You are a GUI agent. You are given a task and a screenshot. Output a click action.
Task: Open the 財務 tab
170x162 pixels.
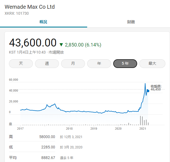pyautogui.click(x=131, y=22)
